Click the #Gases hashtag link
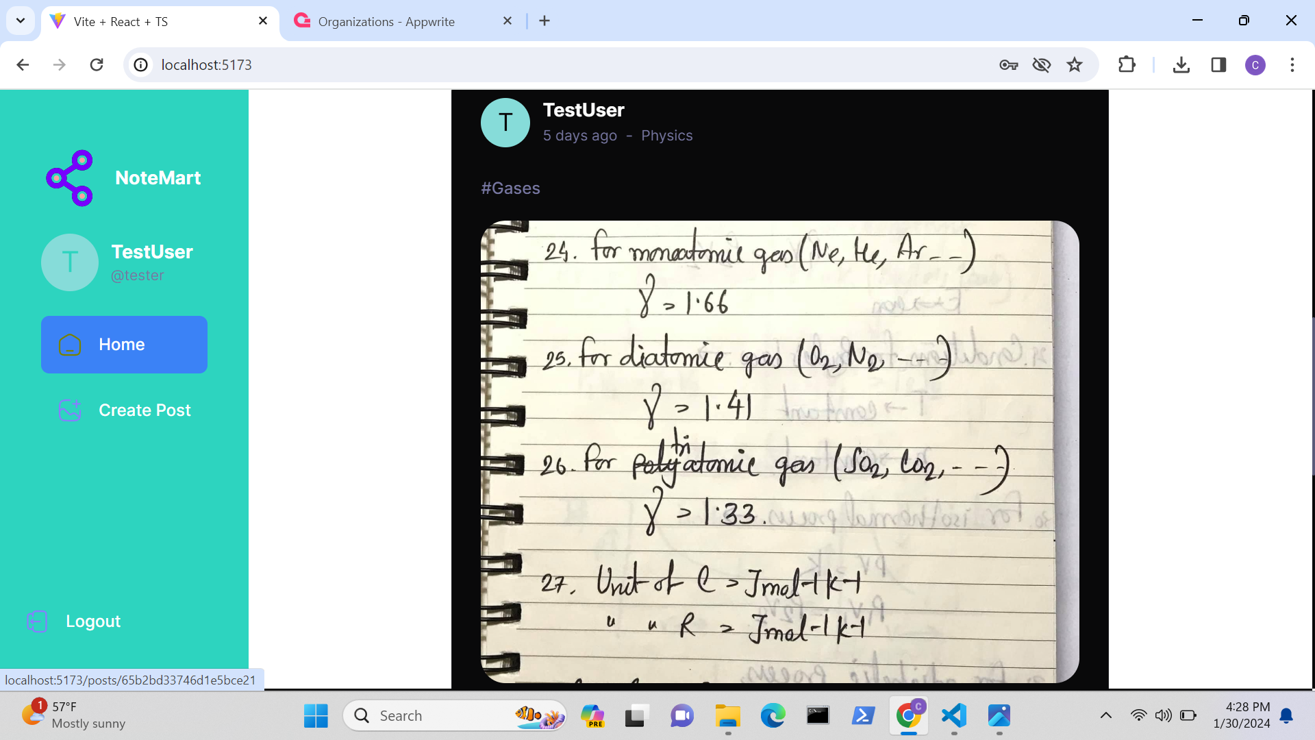This screenshot has width=1315, height=740. click(x=510, y=188)
